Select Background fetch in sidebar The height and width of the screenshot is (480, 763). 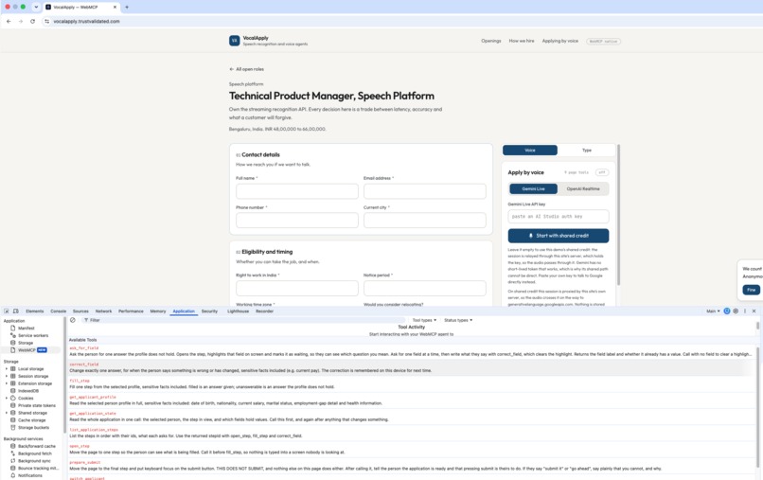coord(34,453)
